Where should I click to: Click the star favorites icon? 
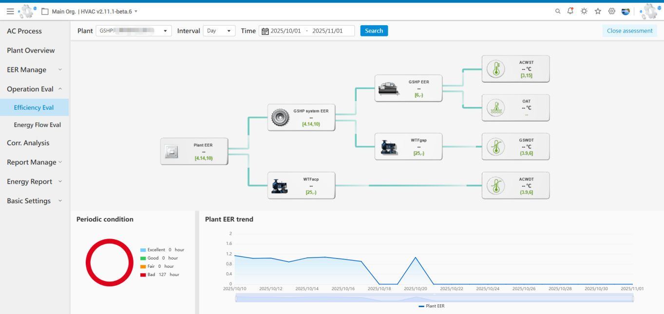click(x=598, y=11)
